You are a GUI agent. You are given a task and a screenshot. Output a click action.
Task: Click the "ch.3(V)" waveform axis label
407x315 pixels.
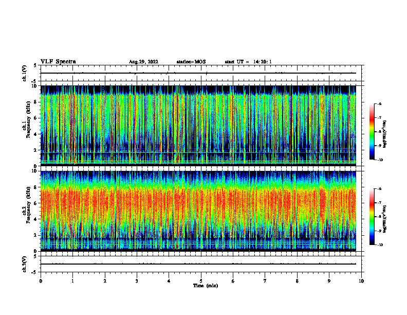(x=24, y=264)
